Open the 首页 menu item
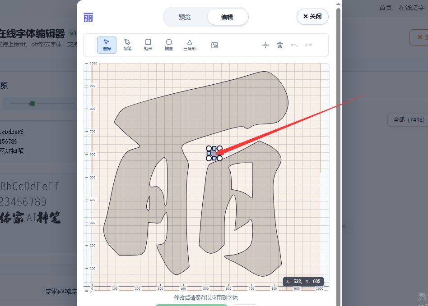428x306 pixels. [x=385, y=7]
